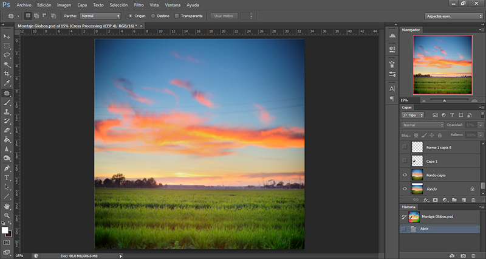Select the Horizontal Type tool

[x=7, y=178]
